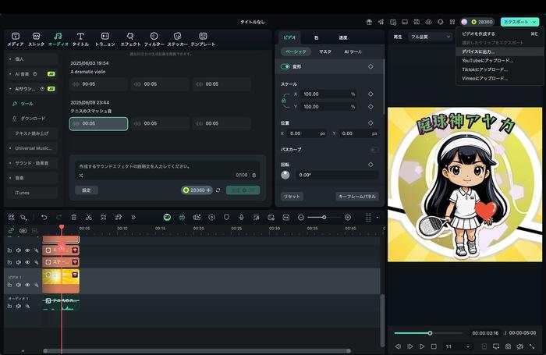
Task: Choose Vimeoにアップロード from export menu
Action: click(500, 78)
